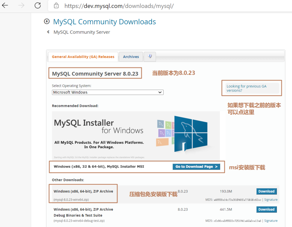The height and width of the screenshot is (227, 292).
Task: Click the back chevron beside MySQL Community Server
Action: tap(48, 32)
